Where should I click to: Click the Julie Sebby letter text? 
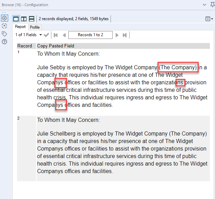coord(122,86)
